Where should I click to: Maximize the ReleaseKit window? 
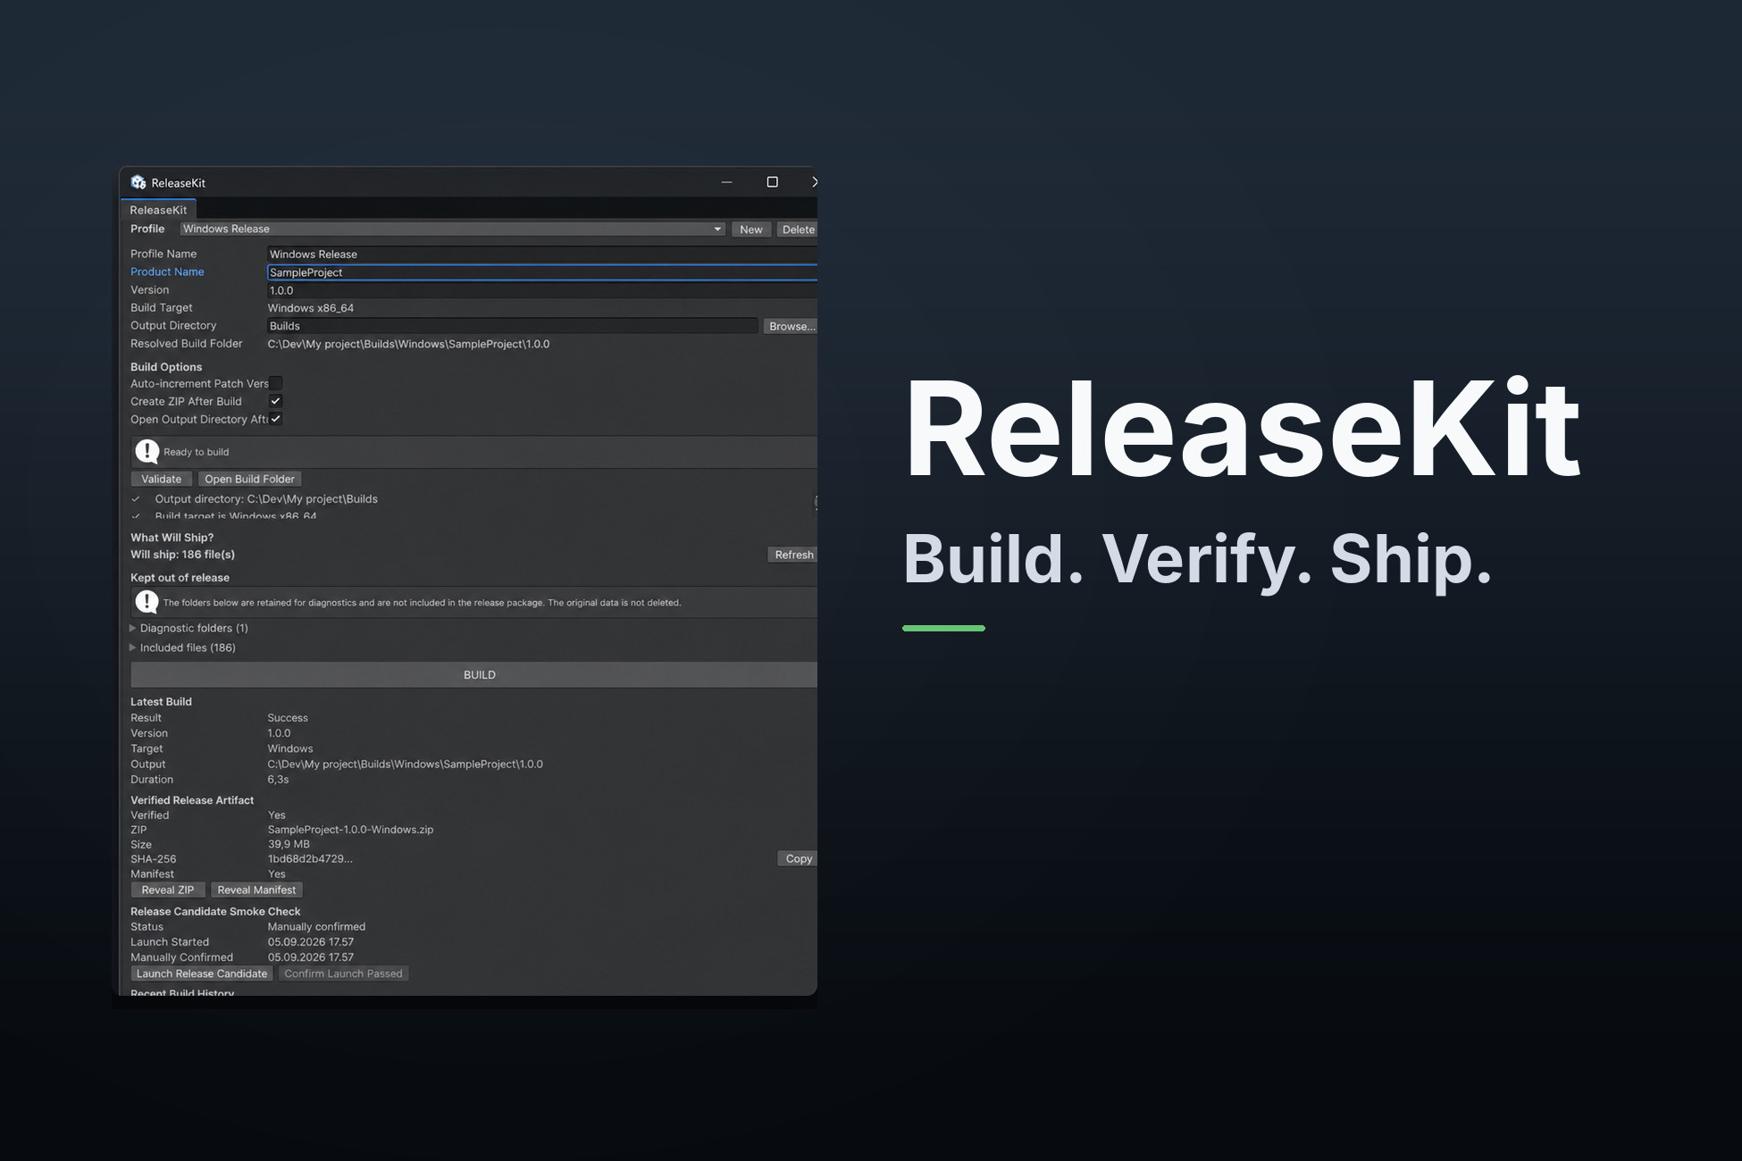click(x=773, y=182)
